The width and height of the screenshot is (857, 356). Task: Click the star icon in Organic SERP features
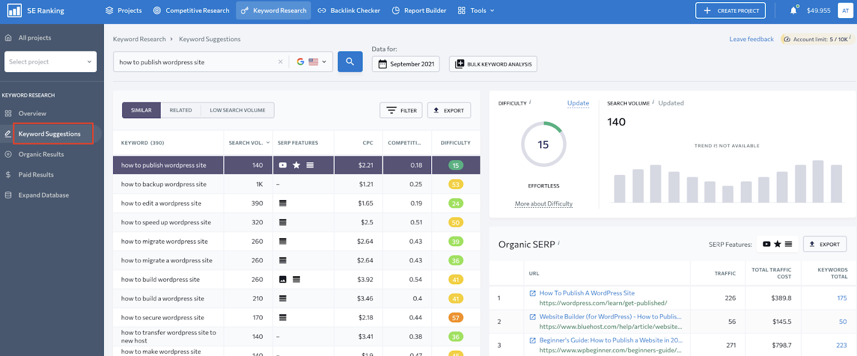click(x=777, y=244)
